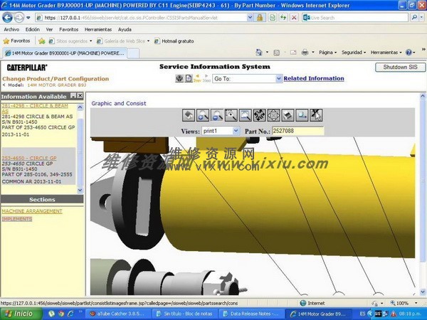Click the print graphic icon
Image resolution: width=427 pixels, height=320 pixels.
click(x=288, y=115)
